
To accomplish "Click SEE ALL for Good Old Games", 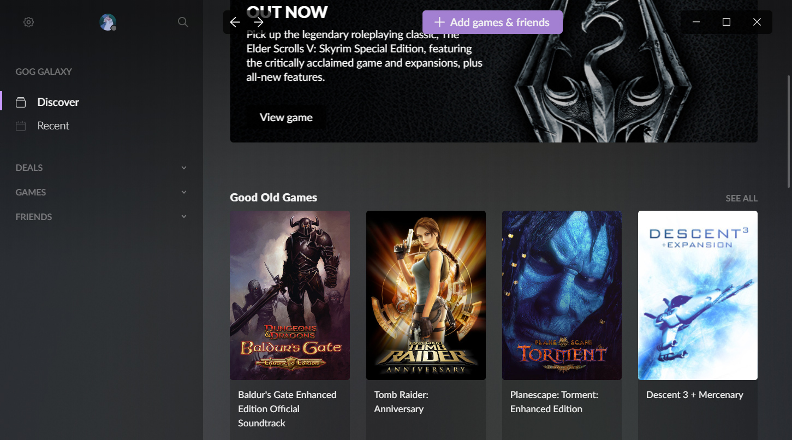I will tap(741, 198).
